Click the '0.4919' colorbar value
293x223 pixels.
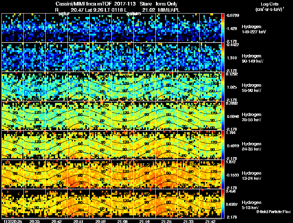pos(233,146)
